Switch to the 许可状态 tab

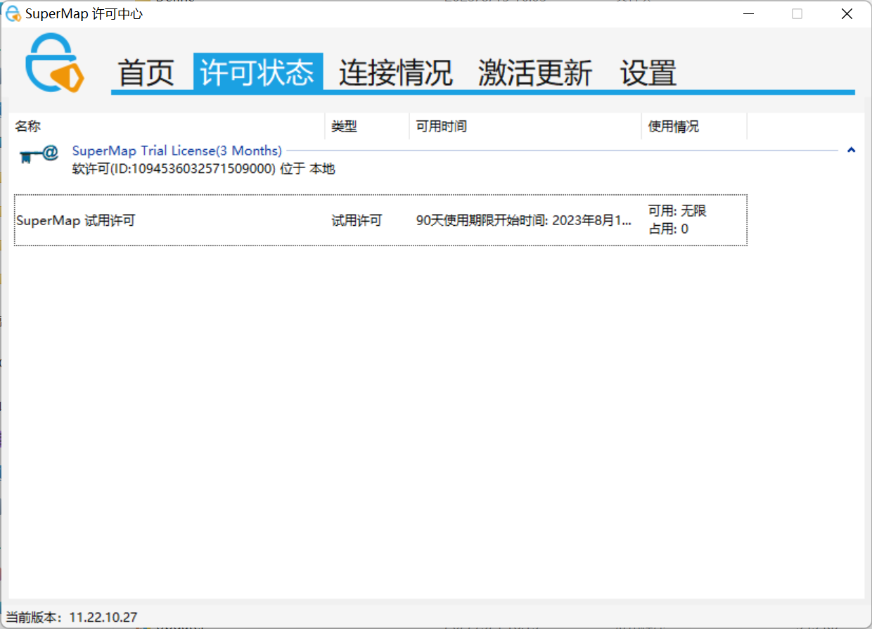coord(257,72)
